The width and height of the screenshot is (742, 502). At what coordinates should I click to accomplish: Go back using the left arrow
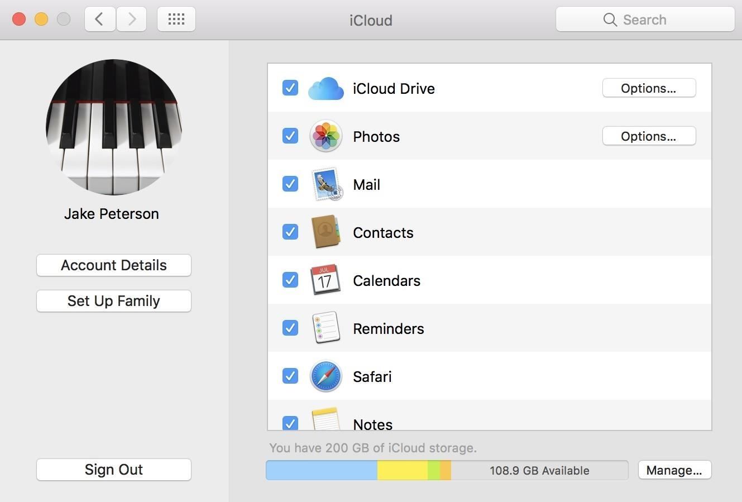100,20
